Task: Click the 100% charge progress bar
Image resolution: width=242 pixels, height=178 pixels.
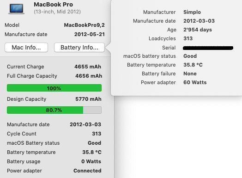Action: [x=54, y=88]
